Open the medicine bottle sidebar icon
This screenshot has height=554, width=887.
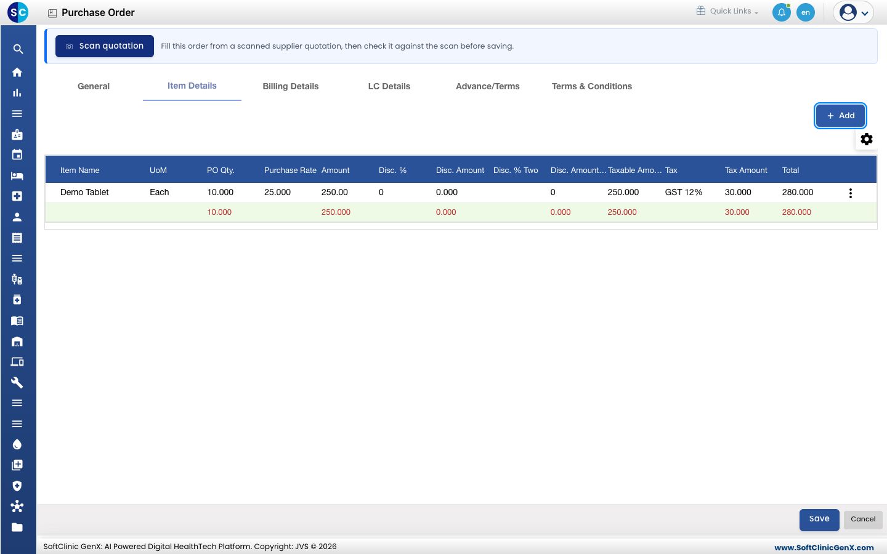tap(17, 300)
